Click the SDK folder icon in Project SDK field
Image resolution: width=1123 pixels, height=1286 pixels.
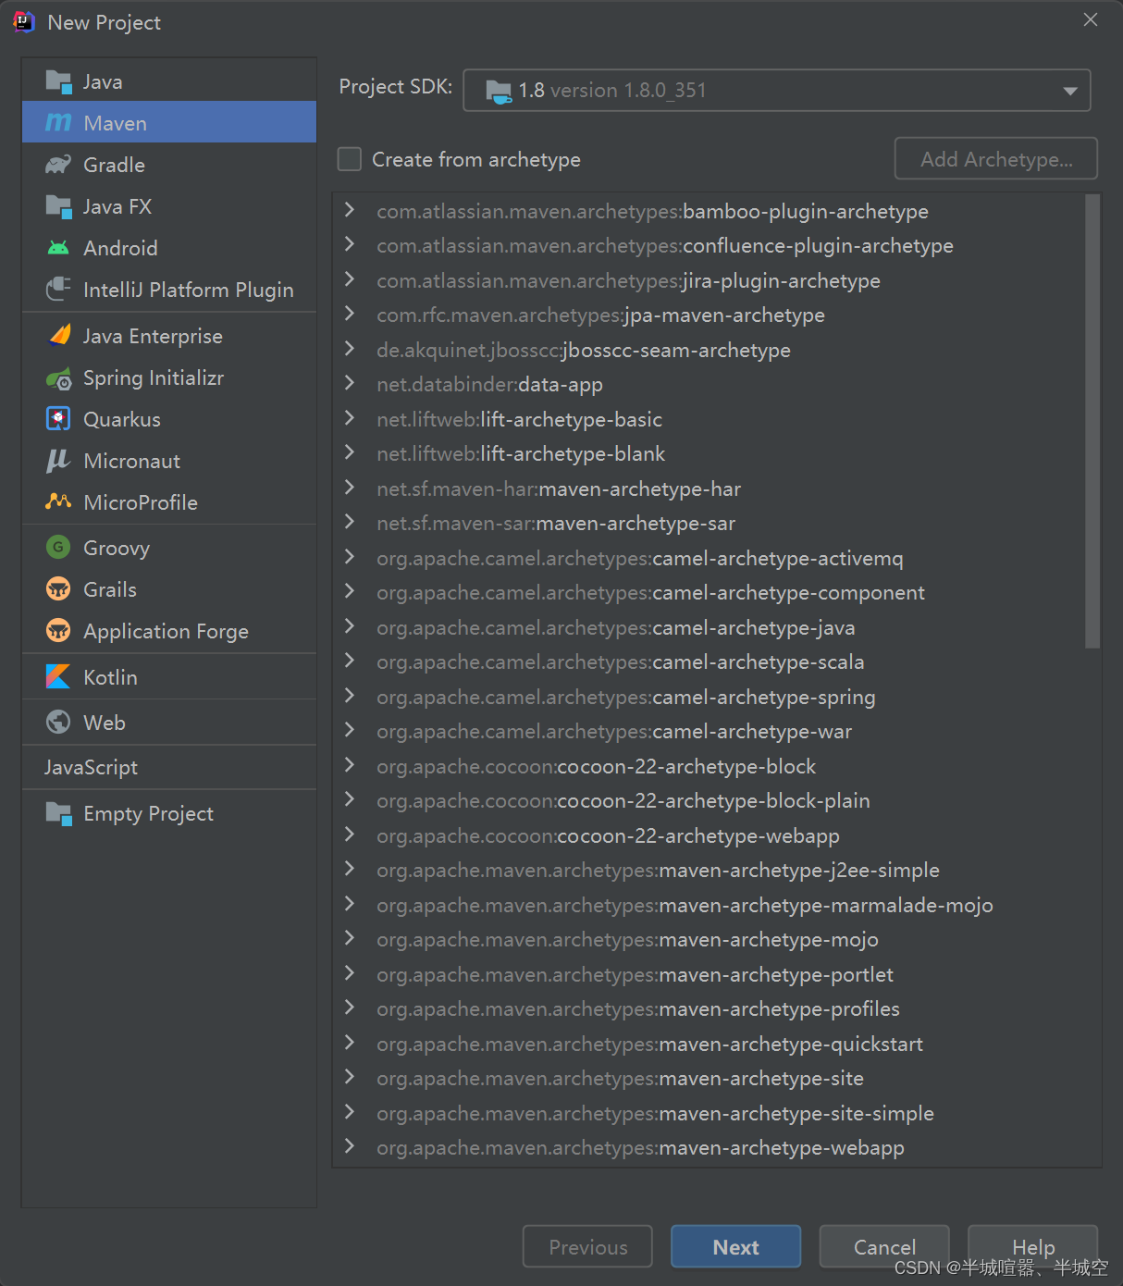click(x=499, y=91)
